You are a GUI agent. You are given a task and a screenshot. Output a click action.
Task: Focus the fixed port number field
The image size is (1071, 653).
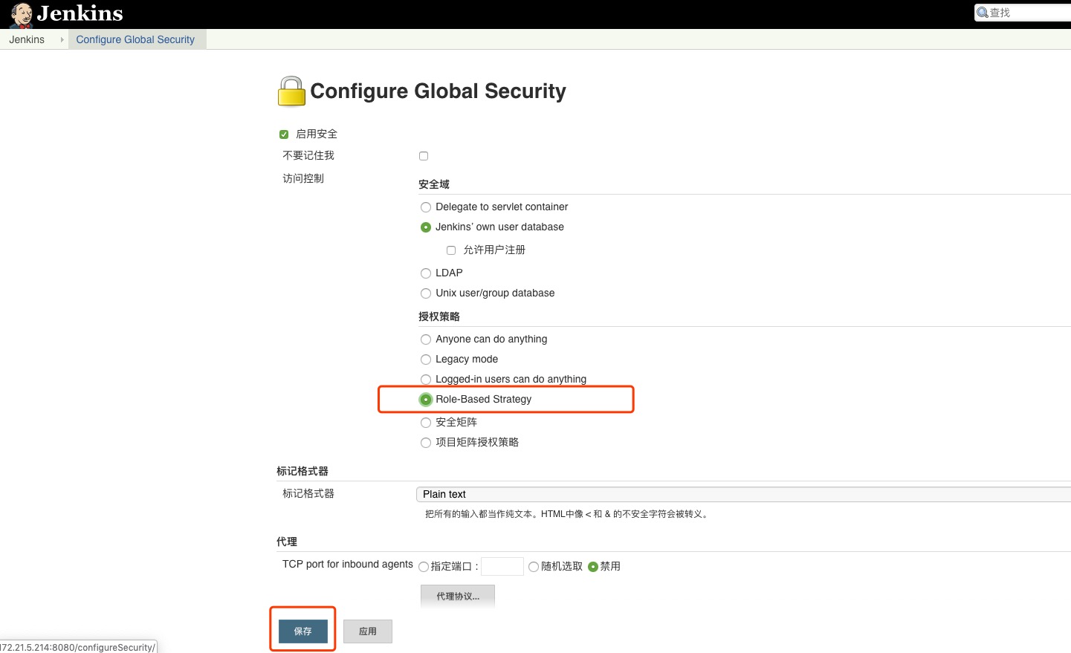502,566
